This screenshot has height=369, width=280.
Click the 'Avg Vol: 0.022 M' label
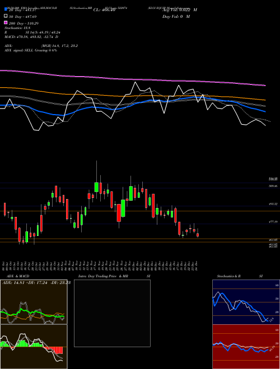tap(180, 10)
